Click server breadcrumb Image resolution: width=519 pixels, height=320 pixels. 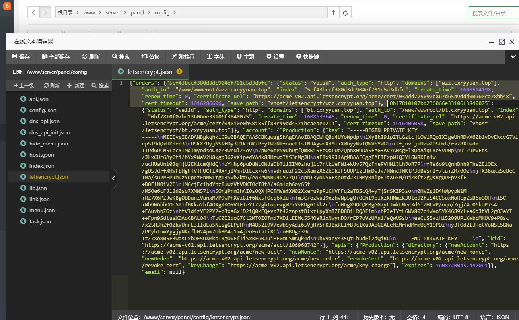click(113, 13)
